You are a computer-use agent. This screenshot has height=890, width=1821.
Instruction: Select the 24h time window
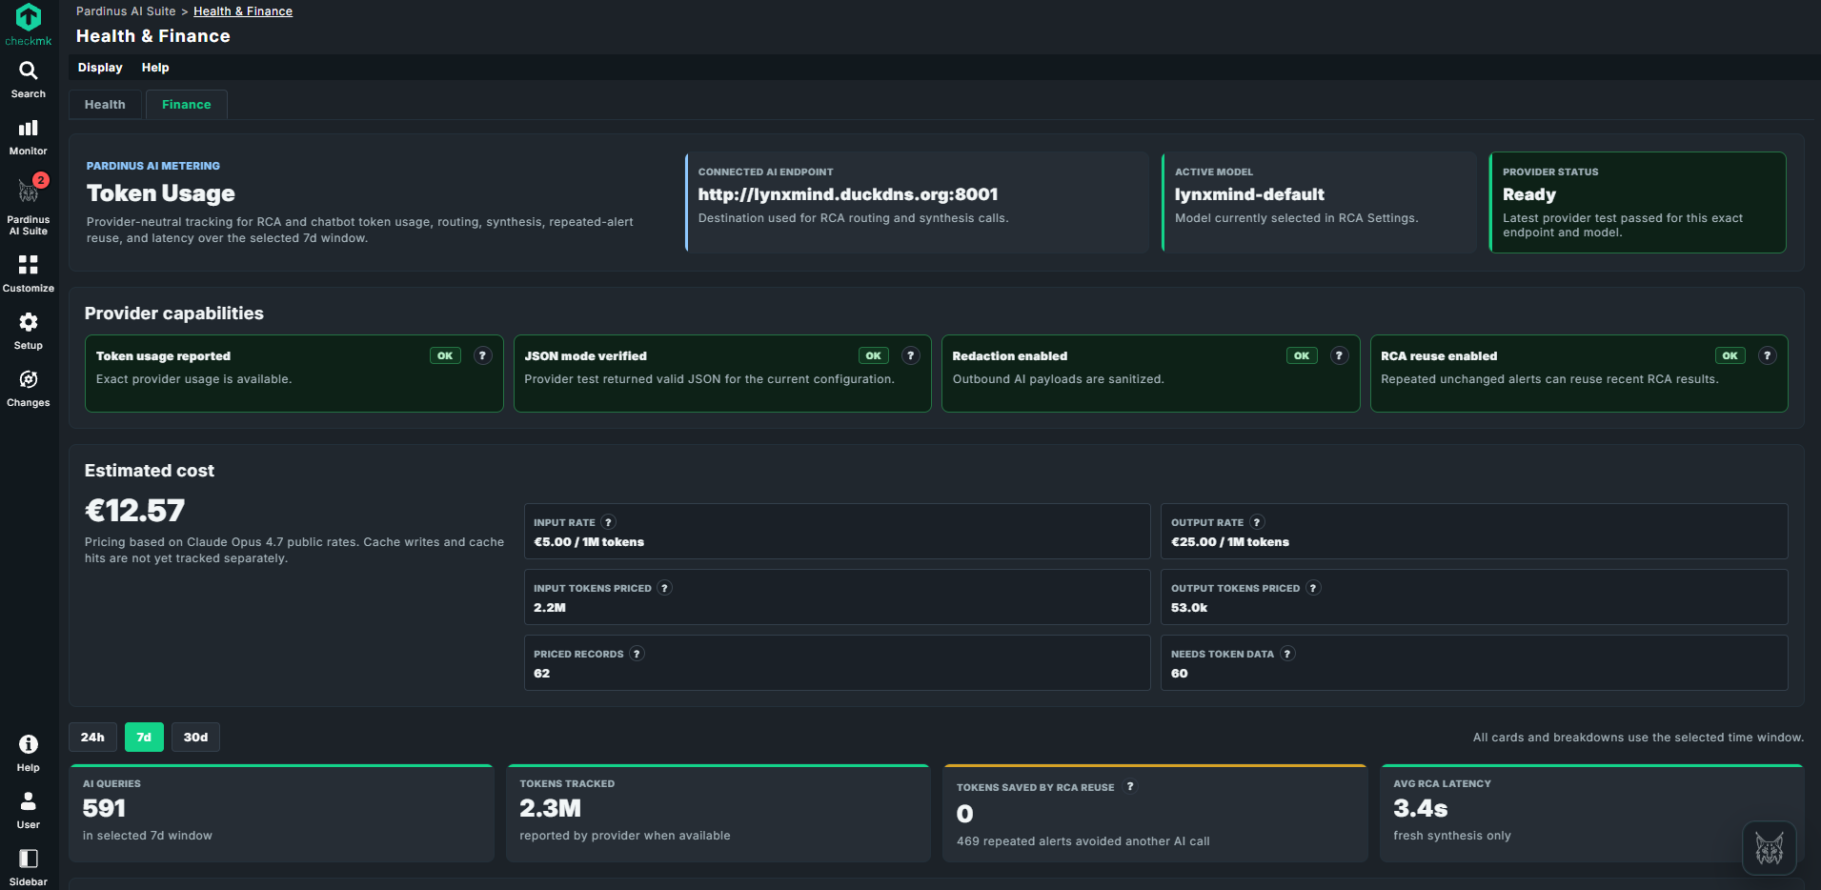[92, 738]
